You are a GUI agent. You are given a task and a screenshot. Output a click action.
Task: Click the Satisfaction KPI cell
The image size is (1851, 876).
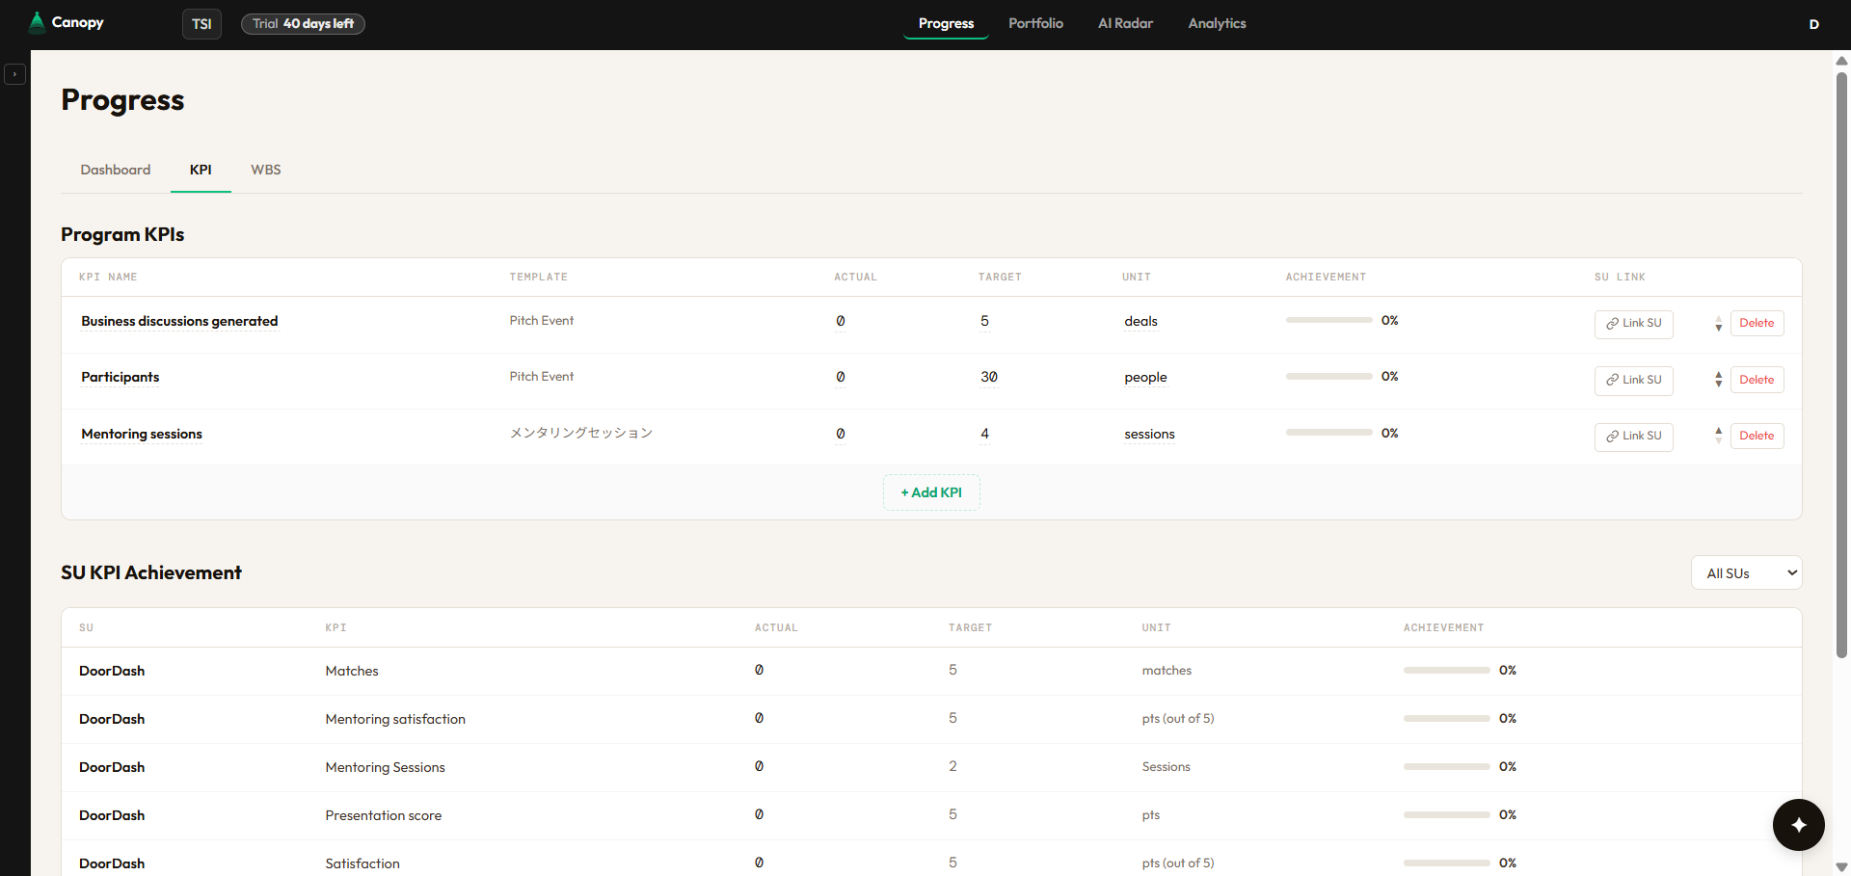click(362, 863)
